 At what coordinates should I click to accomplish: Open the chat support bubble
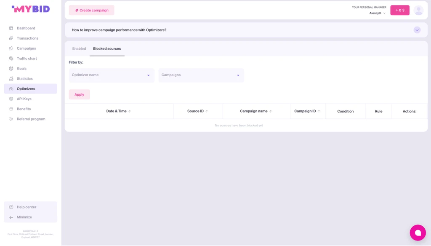418,233
